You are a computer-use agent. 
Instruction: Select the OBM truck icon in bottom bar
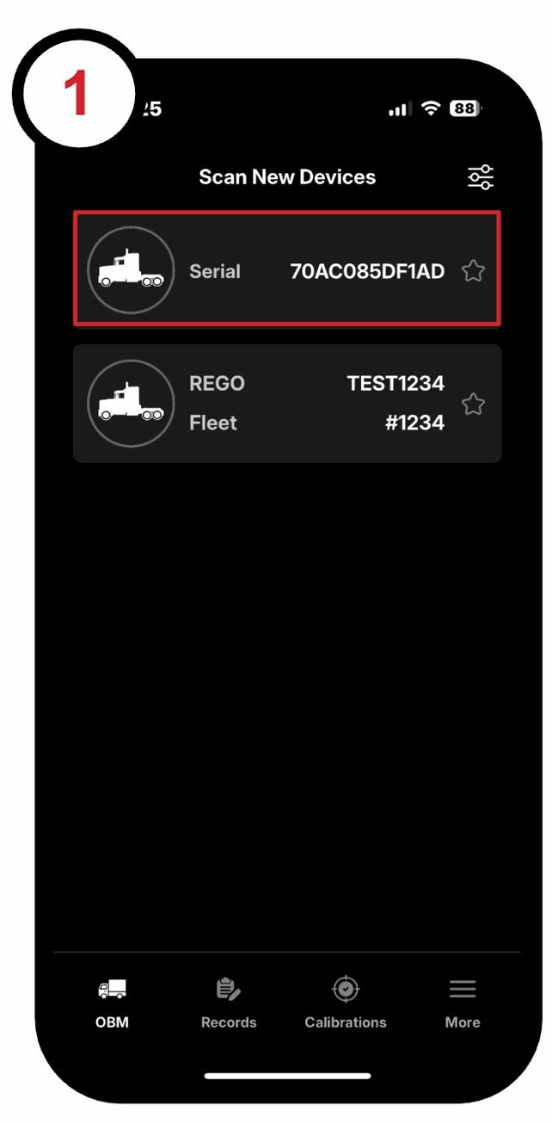click(x=112, y=990)
